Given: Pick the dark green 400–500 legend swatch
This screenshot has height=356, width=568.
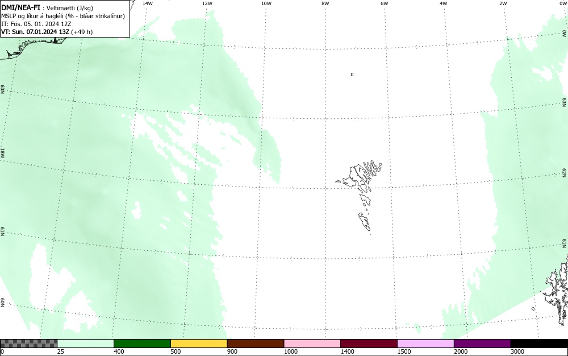Looking at the screenshot, I should tap(142, 343).
